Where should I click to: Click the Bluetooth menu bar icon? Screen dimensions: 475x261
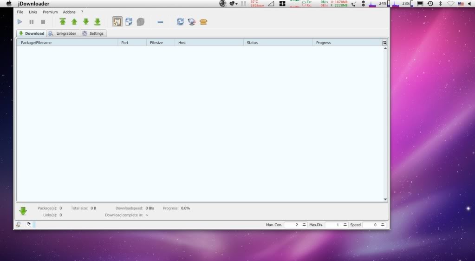[441, 4]
